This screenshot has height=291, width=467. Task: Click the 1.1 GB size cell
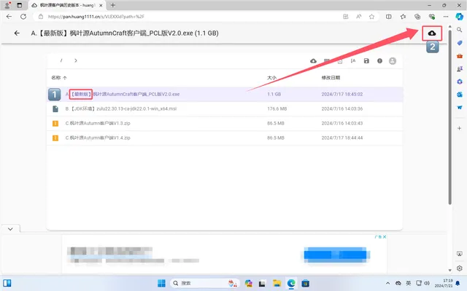pos(274,94)
